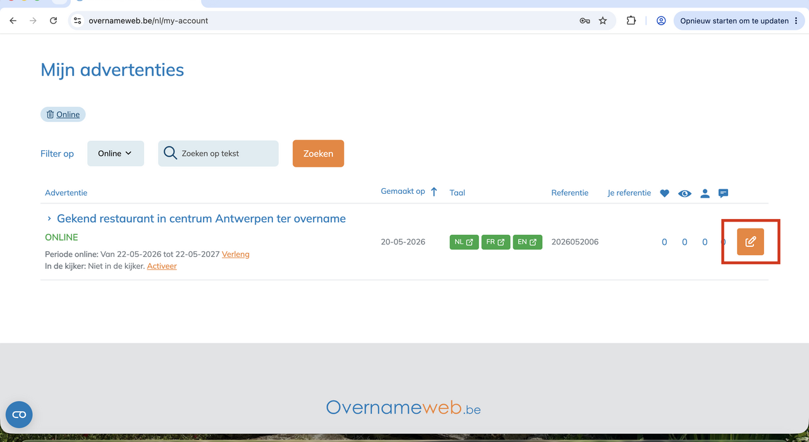Sort by 'Gemaakt op' column header
This screenshot has width=809, height=442.
403,191
